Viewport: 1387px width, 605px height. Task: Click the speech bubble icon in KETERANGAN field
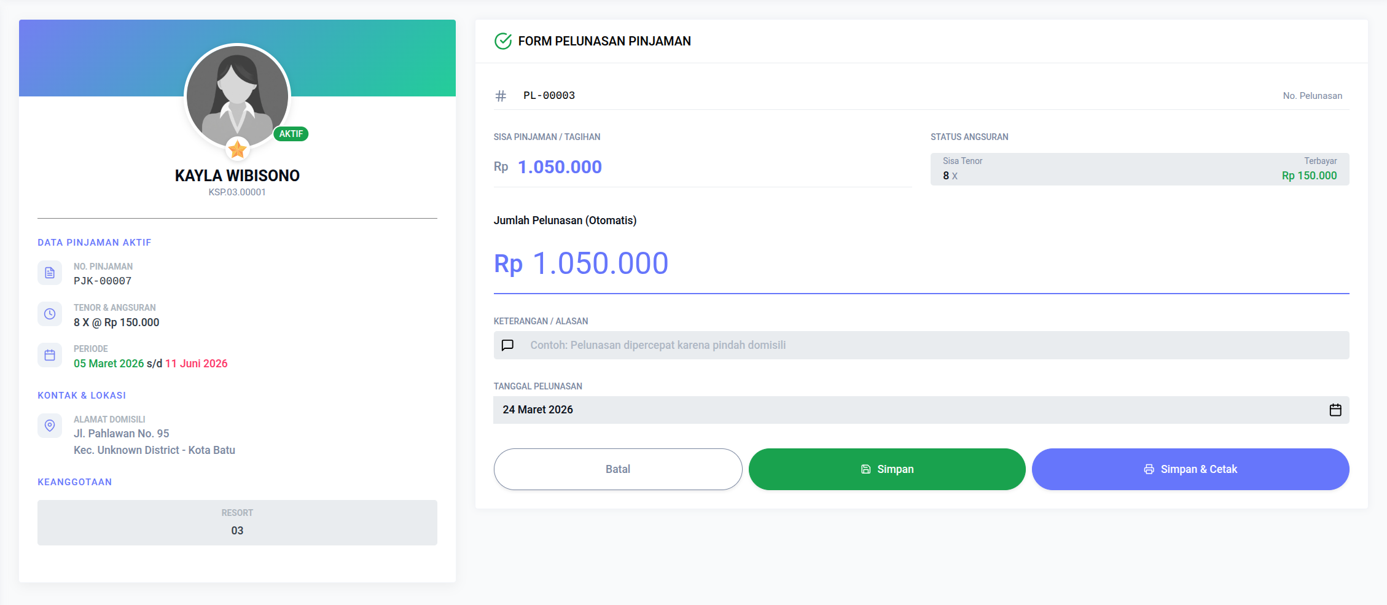pos(507,345)
